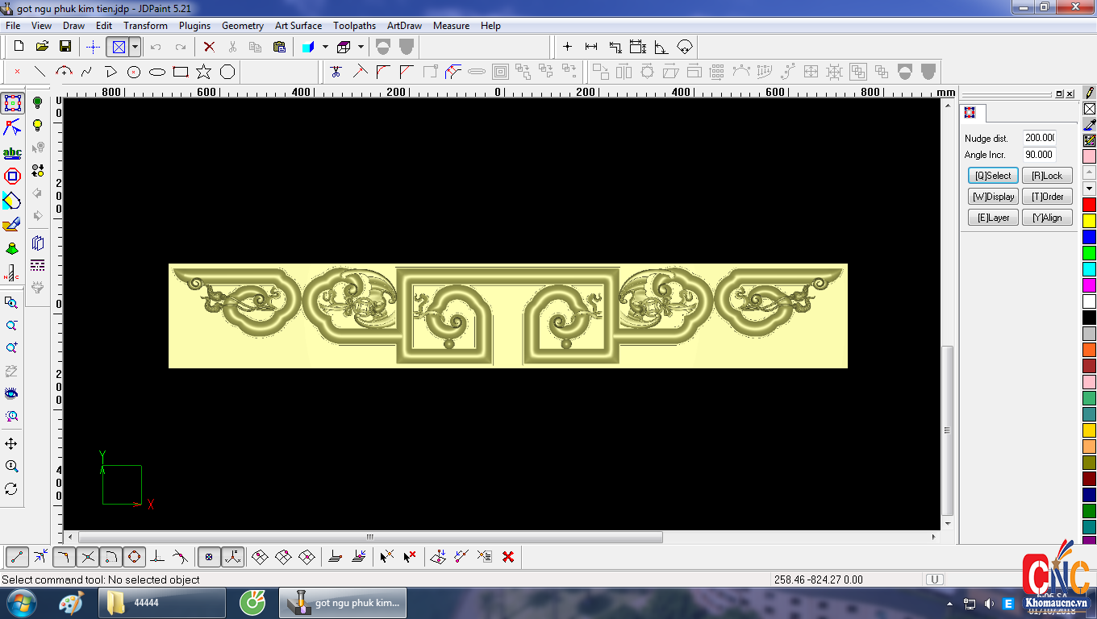Open the cyan cube render dropdown arrow

point(325,47)
